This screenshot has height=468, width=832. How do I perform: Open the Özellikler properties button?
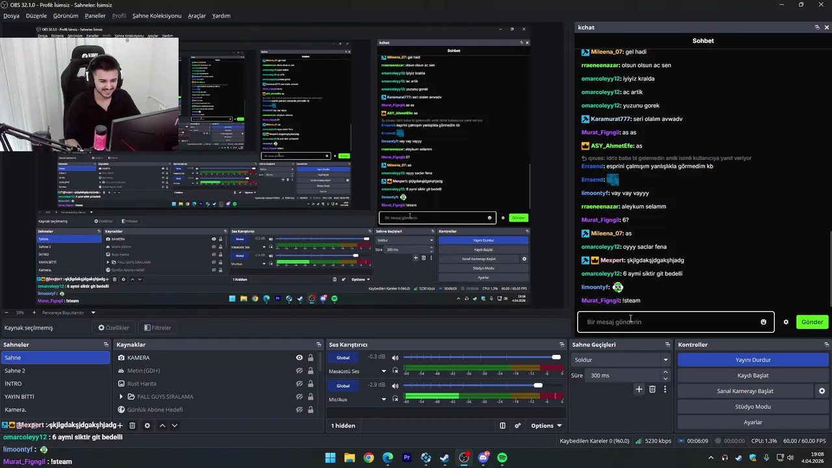coord(114,328)
